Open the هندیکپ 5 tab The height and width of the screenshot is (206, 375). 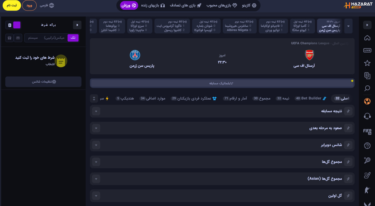click(x=125, y=98)
